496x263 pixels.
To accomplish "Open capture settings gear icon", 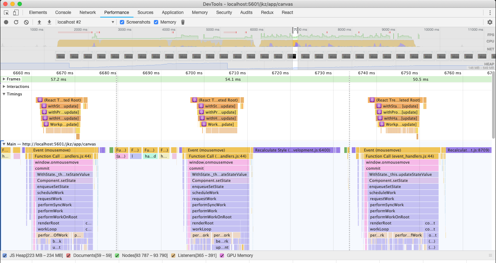I will click(x=490, y=22).
